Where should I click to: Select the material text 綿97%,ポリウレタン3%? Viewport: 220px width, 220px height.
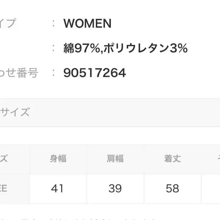click(x=125, y=48)
